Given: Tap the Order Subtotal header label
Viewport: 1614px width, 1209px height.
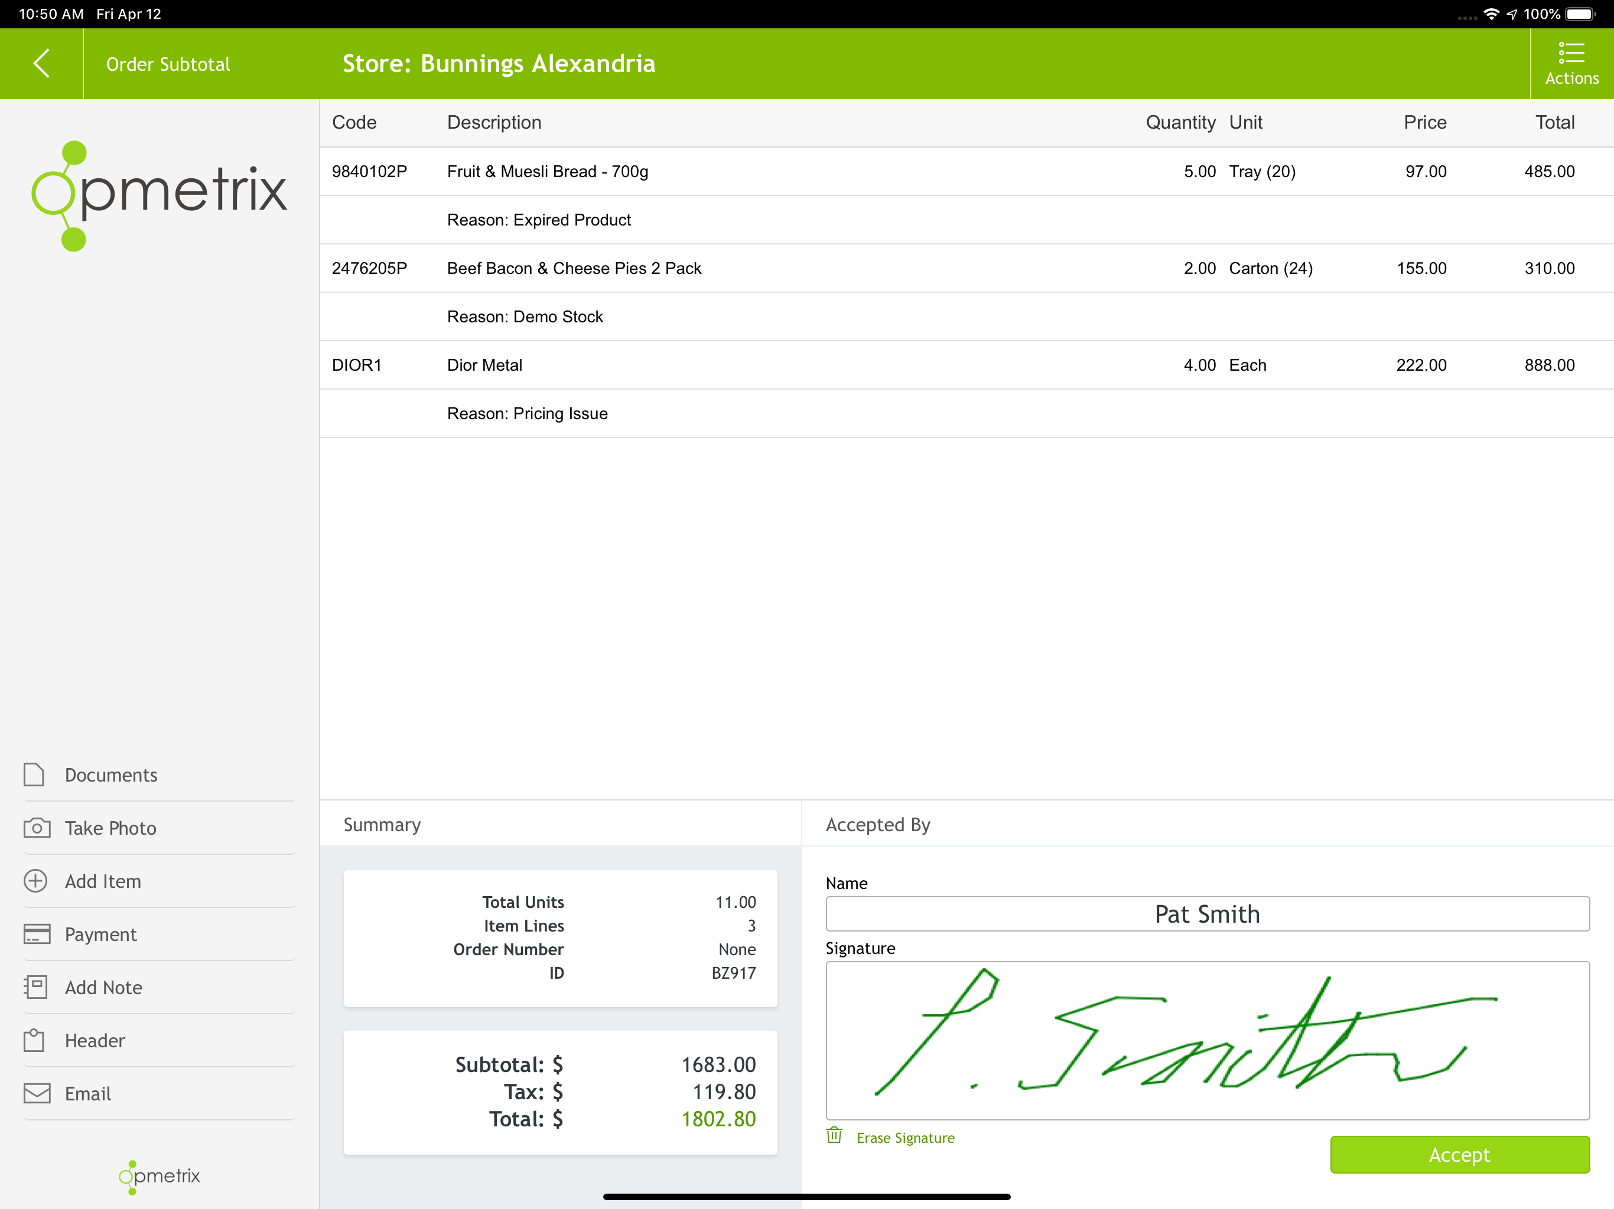Looking at the screenshot, I should 168,64.
